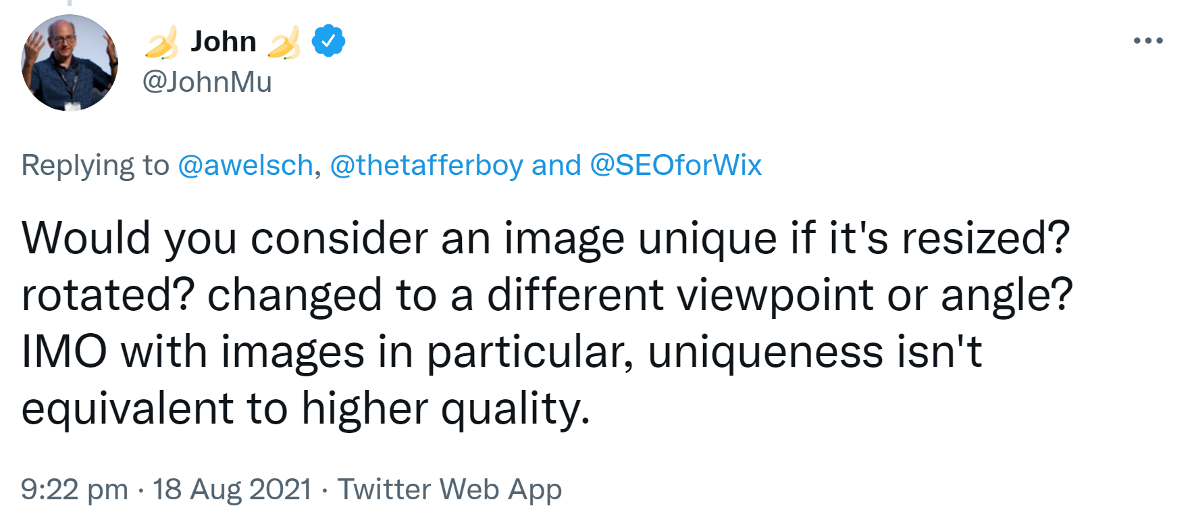Click the display name John

point(224,42)
